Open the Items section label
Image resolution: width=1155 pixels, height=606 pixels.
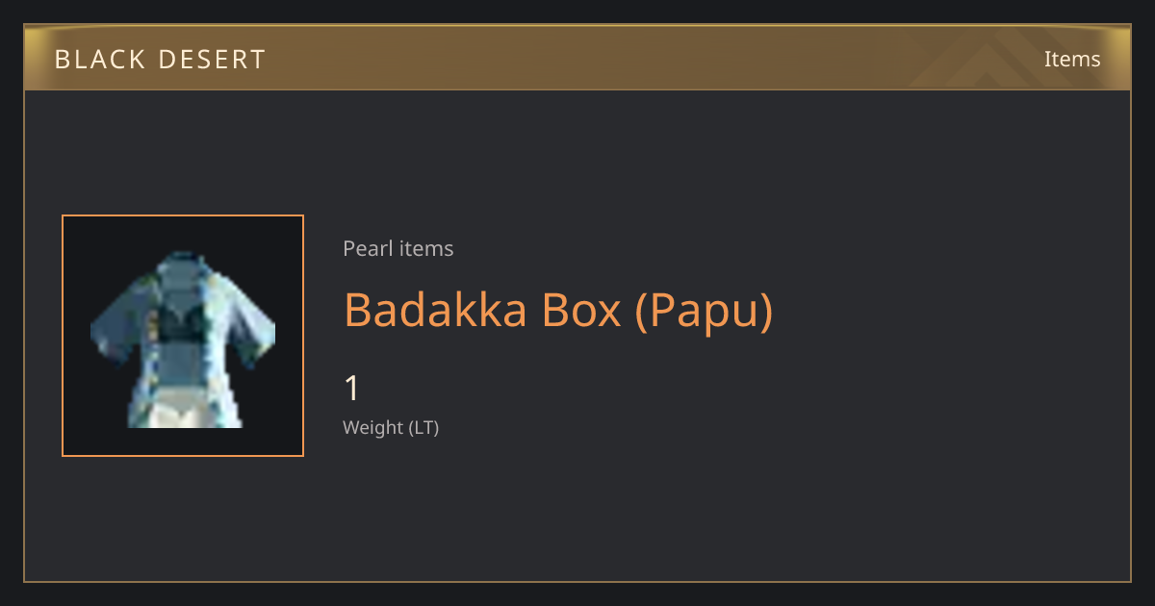click(x=1072, y=59)
